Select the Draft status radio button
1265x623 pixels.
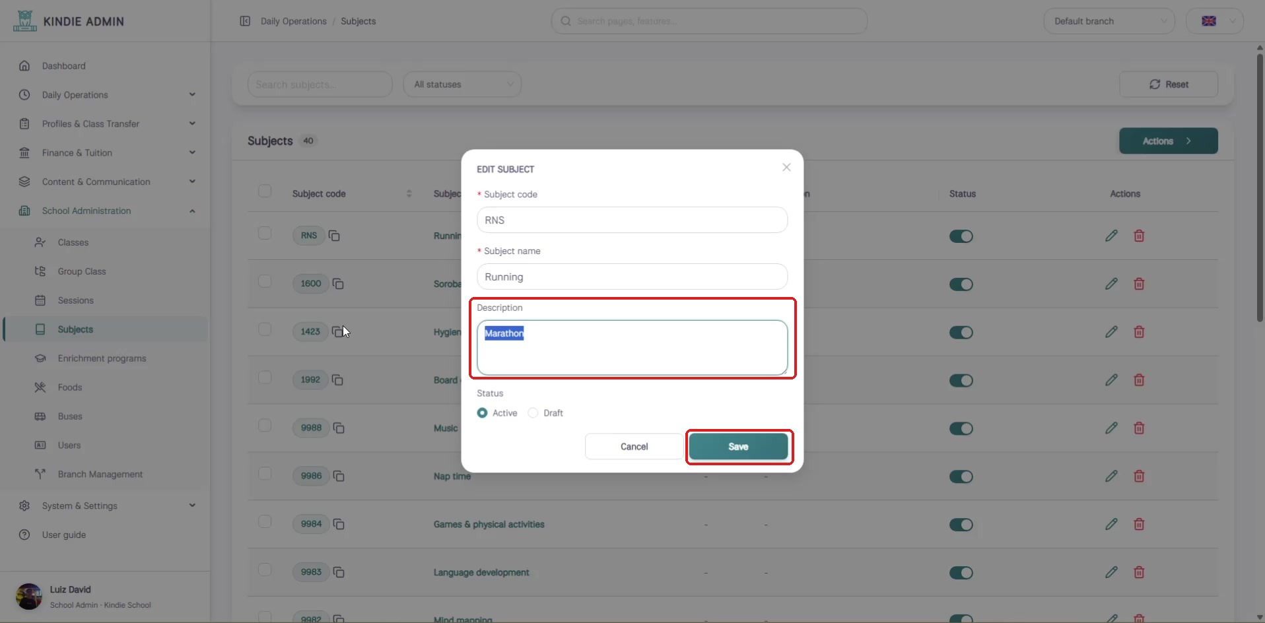coord(533,413)
